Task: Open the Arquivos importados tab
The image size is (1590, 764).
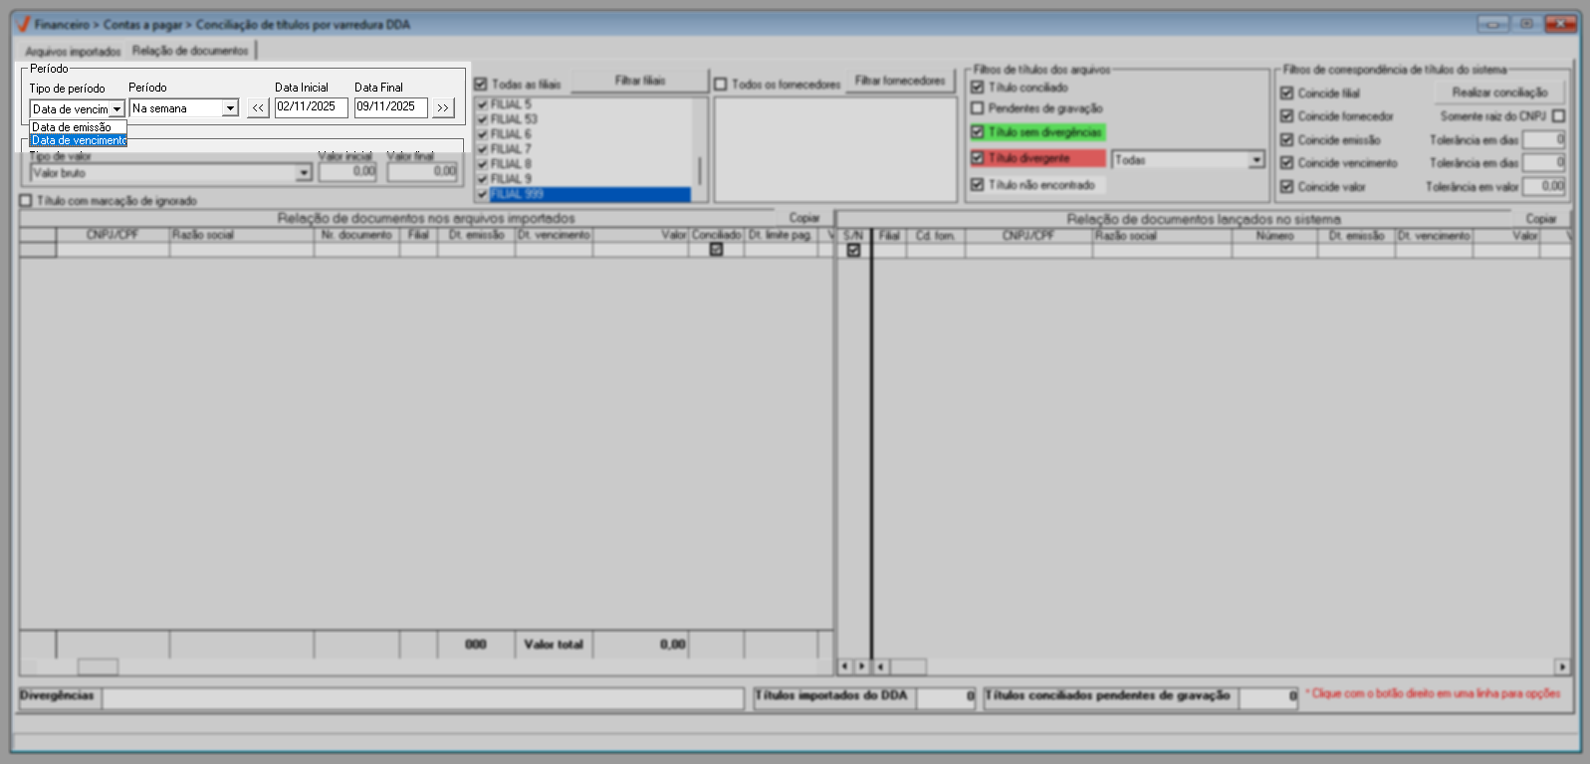Action: point(73,51)
